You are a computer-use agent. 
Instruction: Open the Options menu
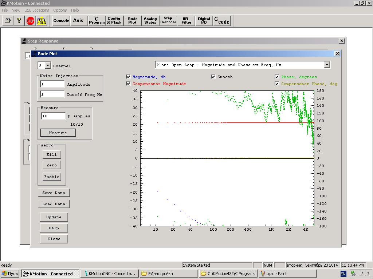[x=60, y=10]
